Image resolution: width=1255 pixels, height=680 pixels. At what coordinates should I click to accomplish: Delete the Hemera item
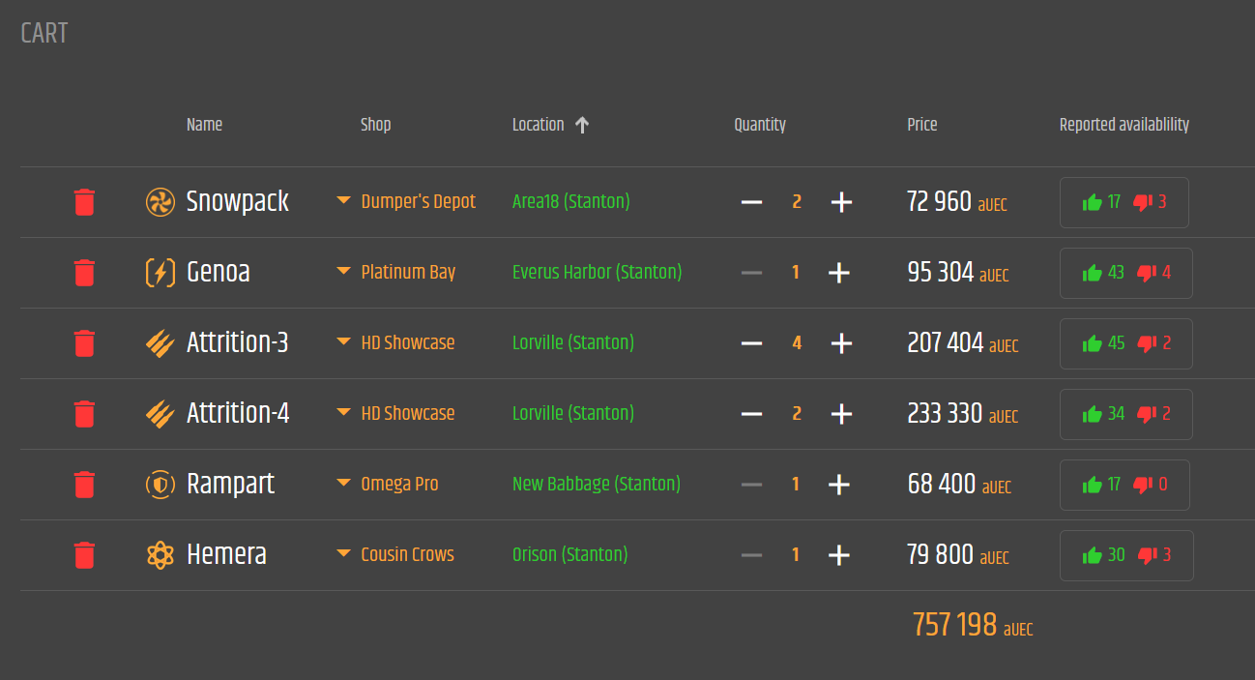(x=84, y=555)
